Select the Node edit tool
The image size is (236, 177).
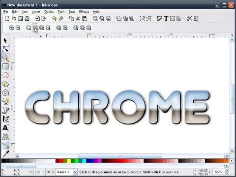click(5, 49)
